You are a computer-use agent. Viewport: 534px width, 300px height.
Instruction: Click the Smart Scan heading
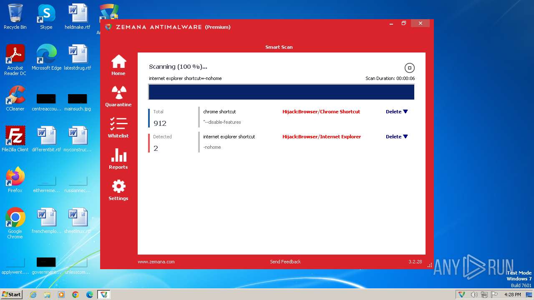coord(279,47)
